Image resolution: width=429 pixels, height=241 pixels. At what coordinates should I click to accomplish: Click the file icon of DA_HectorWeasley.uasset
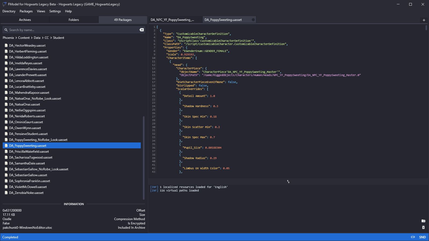[6, 46]
